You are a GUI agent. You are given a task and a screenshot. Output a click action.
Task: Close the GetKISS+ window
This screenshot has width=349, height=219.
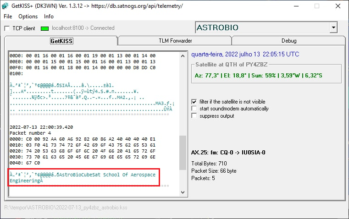(338, 6)
